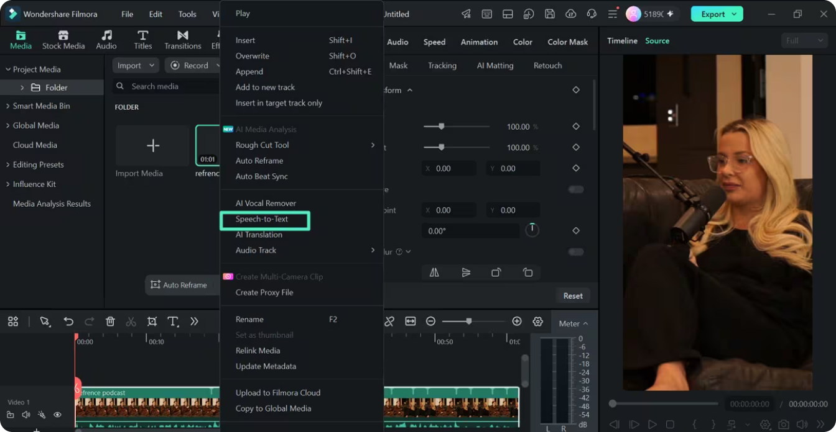Switch to the Audio media tab

click(106, 40)
